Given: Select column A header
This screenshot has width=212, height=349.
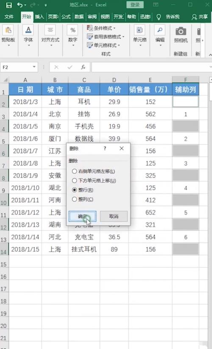Looking at the screenshot, I should (25, 80).
